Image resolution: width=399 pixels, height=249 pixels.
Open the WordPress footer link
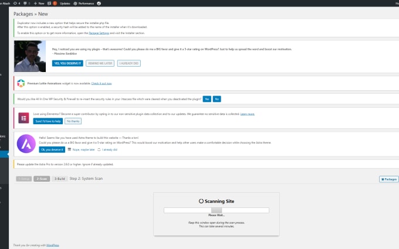53,245
